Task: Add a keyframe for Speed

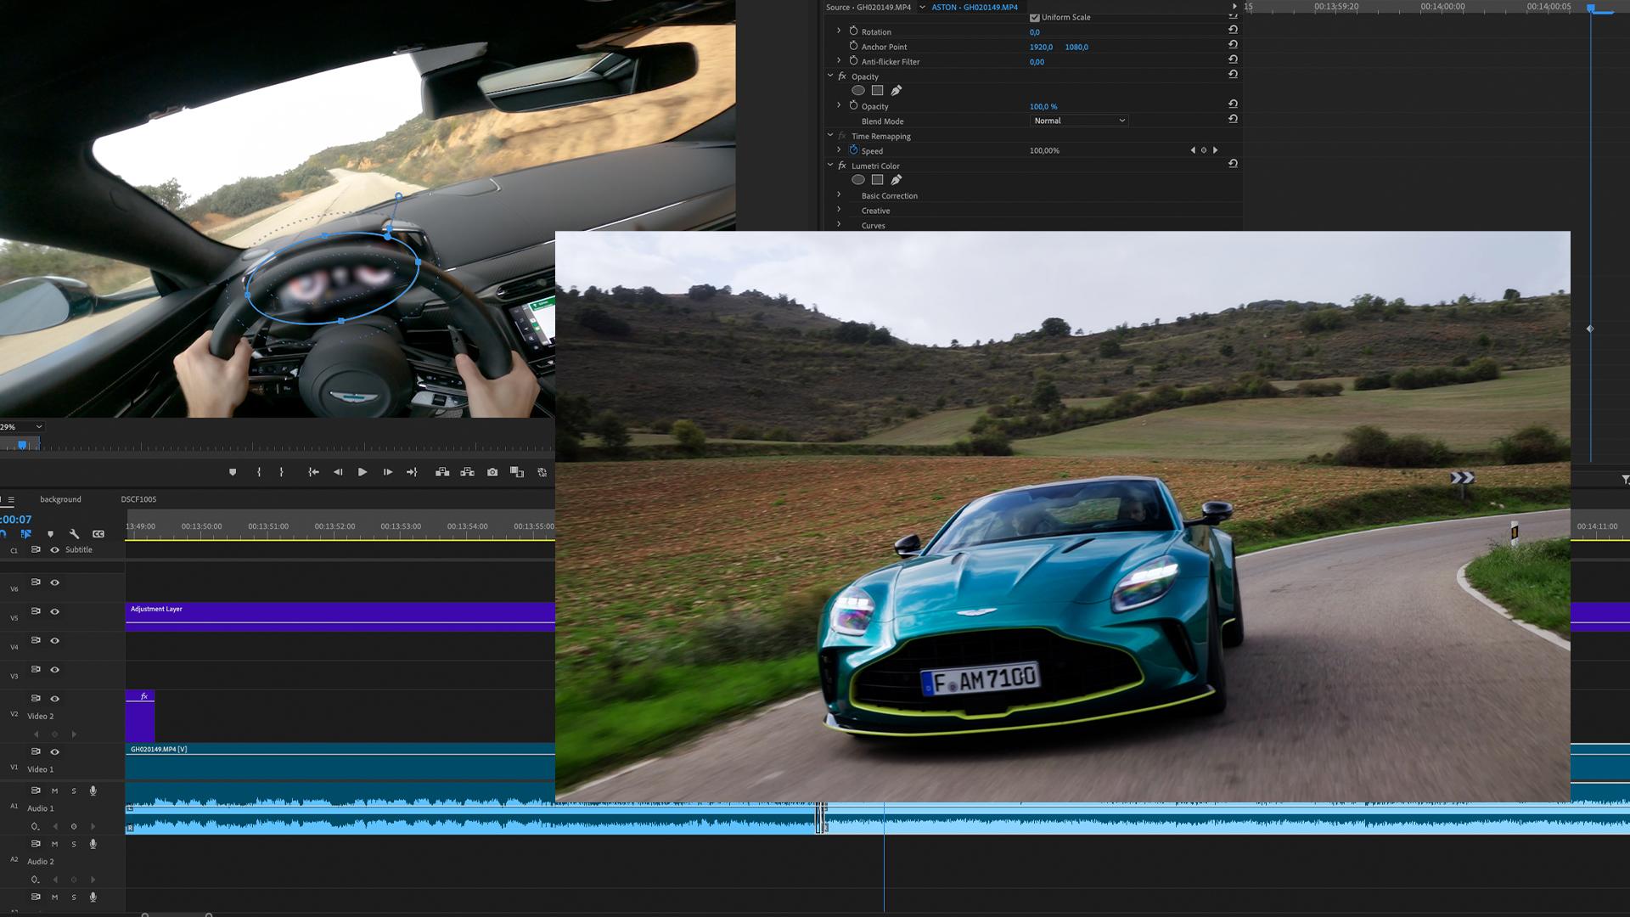Action: tap(1204, 150)
